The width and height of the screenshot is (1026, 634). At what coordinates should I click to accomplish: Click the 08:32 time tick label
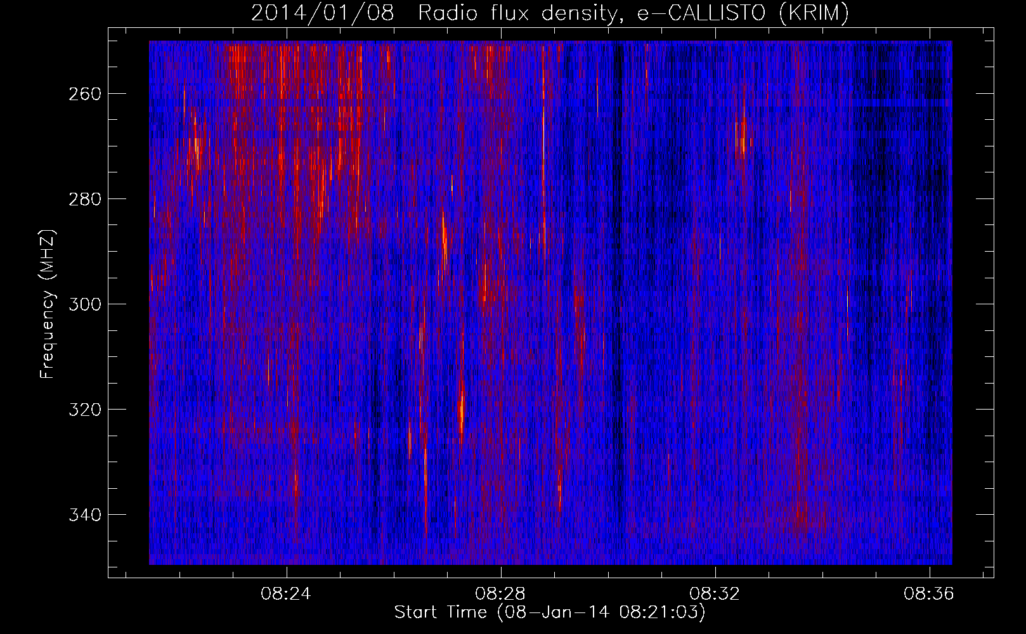(x=715, y=594)
